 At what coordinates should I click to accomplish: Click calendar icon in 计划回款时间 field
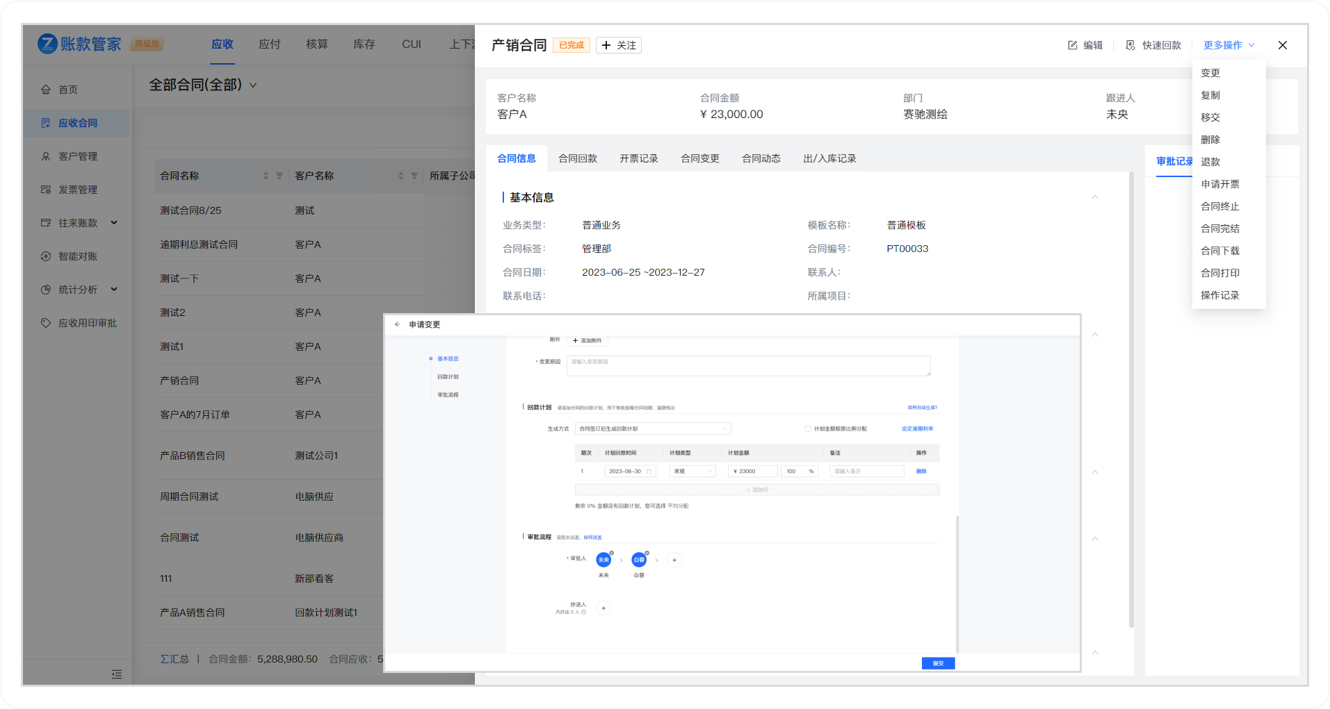pyautogui.click(x=649, y=472)
